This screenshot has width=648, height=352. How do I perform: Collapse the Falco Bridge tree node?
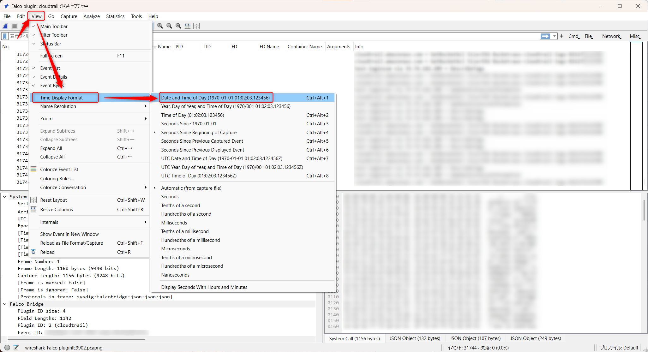5,304
